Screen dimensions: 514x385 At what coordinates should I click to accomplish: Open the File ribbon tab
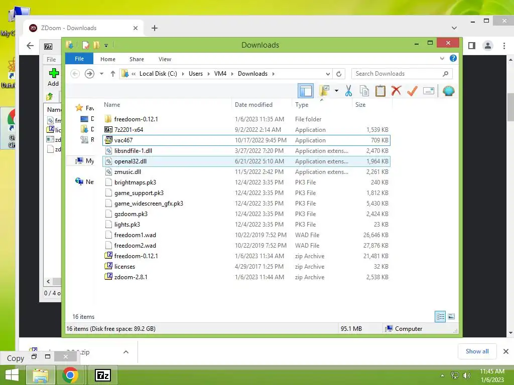pyautogui.click(x=79, y=59)
